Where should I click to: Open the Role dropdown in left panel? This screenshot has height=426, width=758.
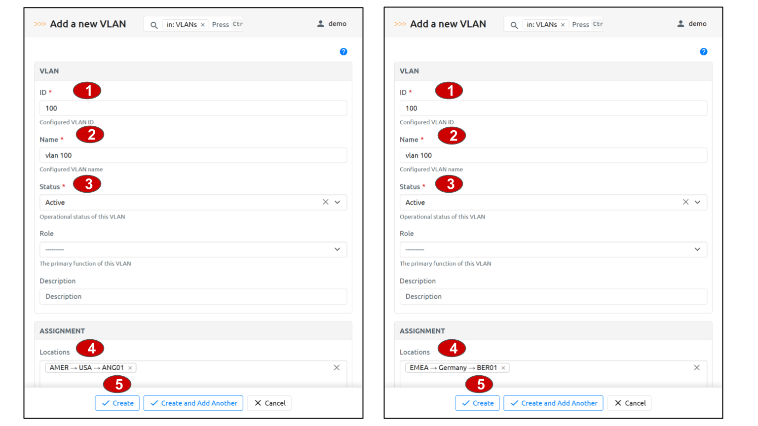tap(193, 249)
